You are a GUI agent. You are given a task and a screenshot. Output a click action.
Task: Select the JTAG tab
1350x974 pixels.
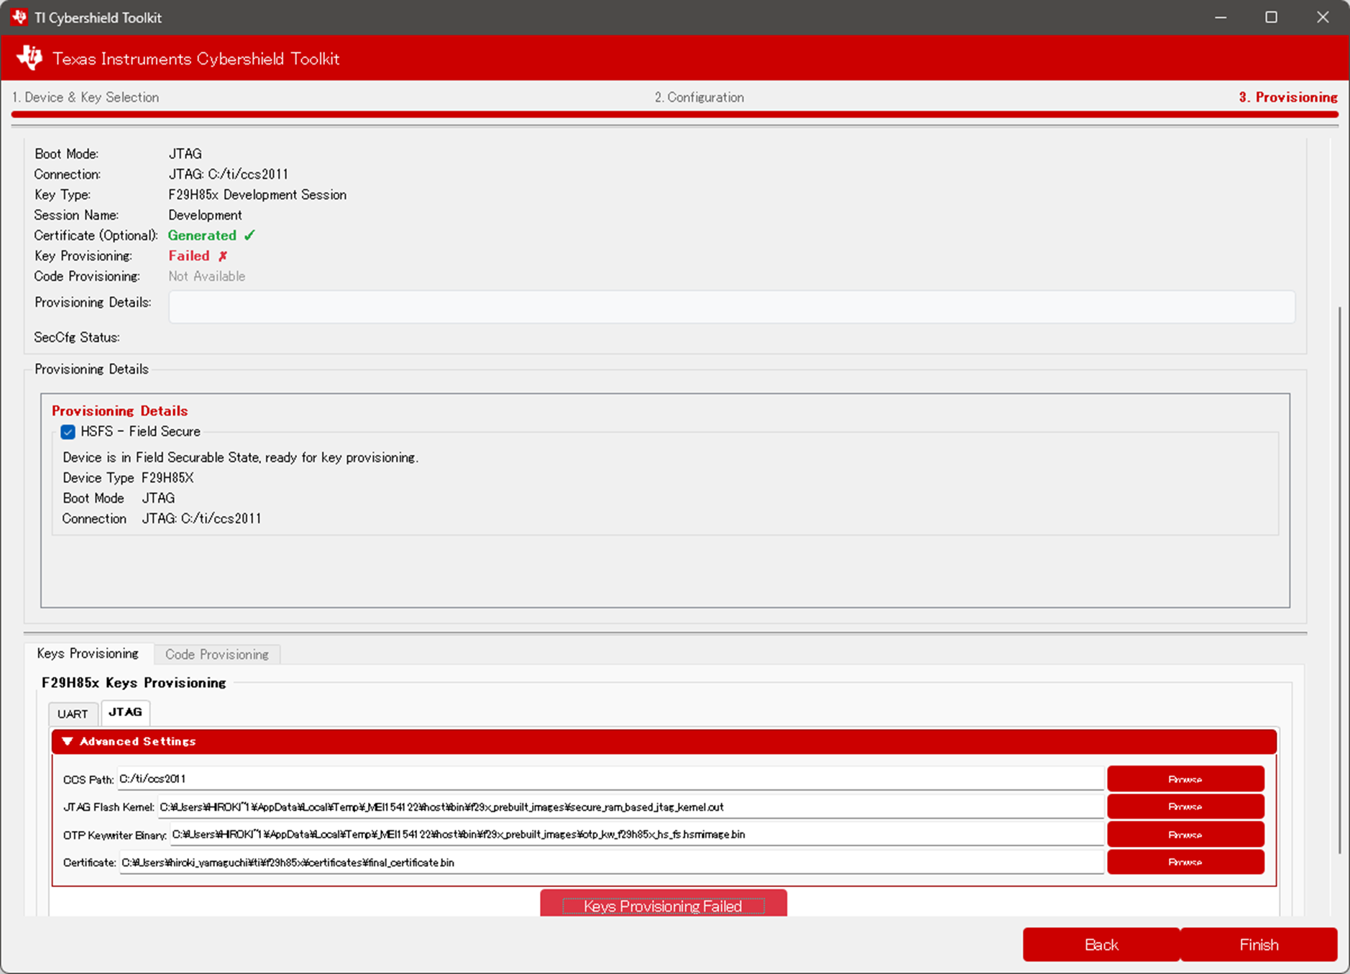click(x=125, y=712)
